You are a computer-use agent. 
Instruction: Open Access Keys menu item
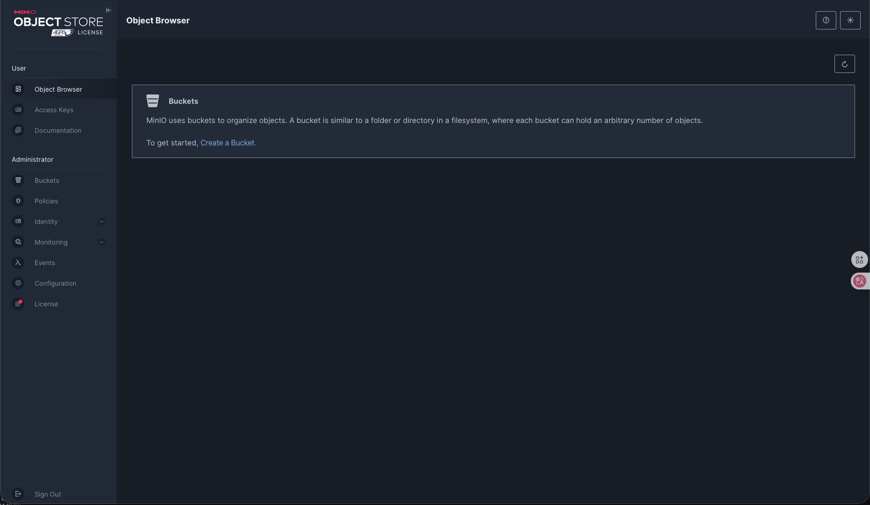[x=54, y=110]
